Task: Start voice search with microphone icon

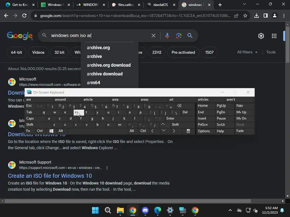Action: [167, 35]
